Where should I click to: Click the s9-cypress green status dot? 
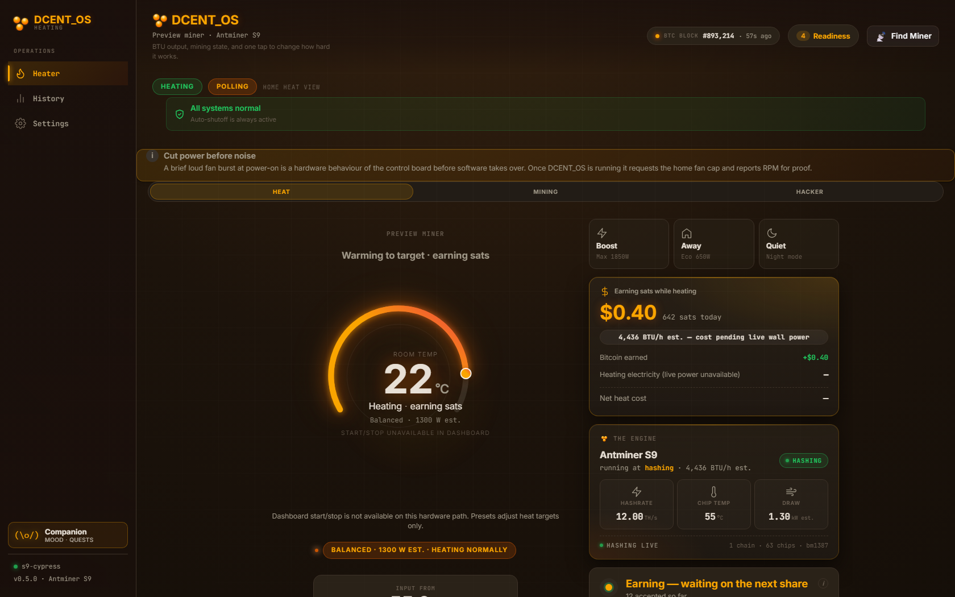15,566
